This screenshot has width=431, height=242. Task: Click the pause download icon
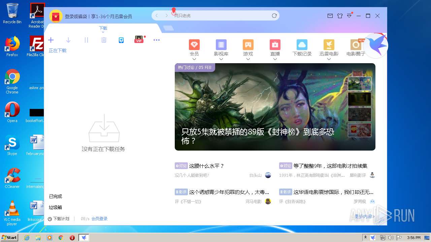pos(86,40)
